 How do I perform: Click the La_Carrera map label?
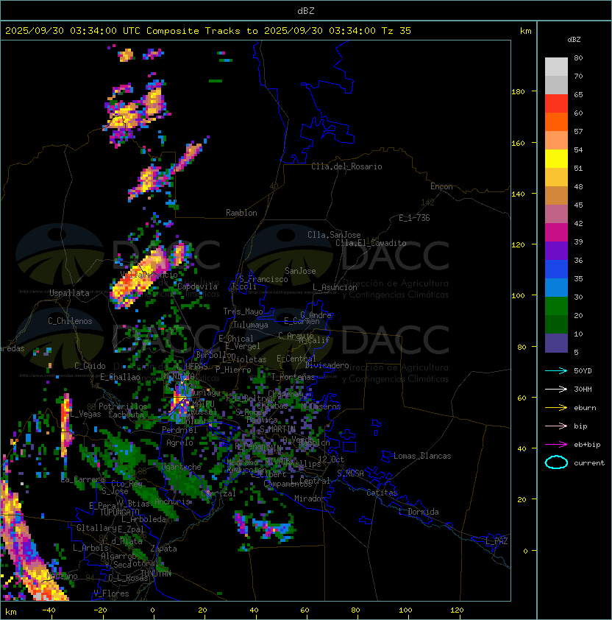click(82, 479)
